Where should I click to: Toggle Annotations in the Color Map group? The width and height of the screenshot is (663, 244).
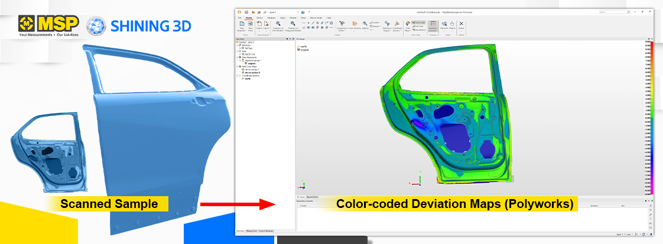[419, 30]
